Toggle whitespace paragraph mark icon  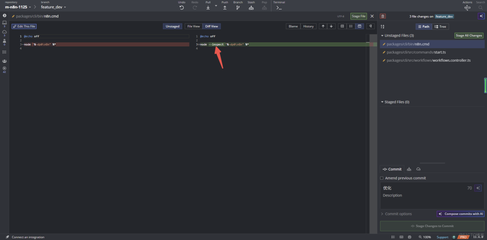371,26
